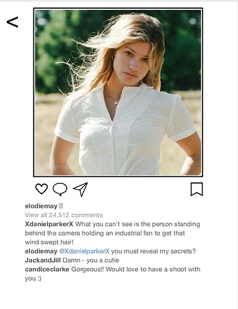Share post with paper plane icon
This screenshot has height=309, width=238.
point(81,189)
